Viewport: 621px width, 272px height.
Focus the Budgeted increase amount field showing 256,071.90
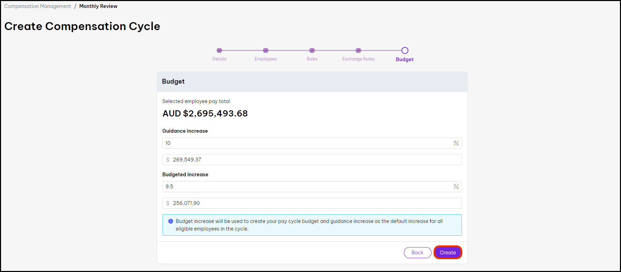pyautogui.click(x=315, y=203)
